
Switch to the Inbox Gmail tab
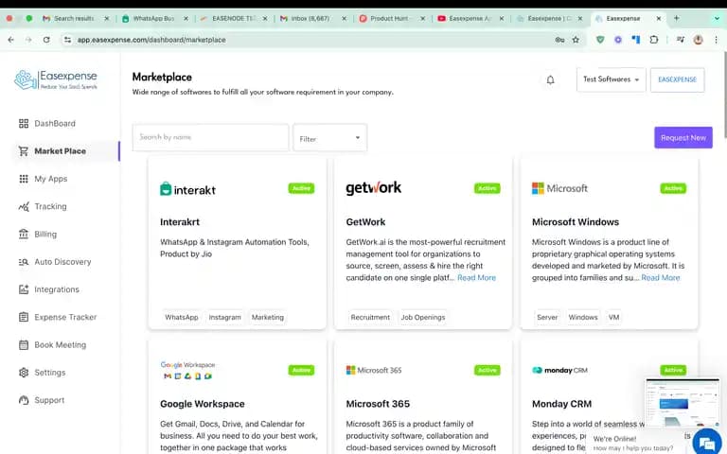(x=310, y=19)
